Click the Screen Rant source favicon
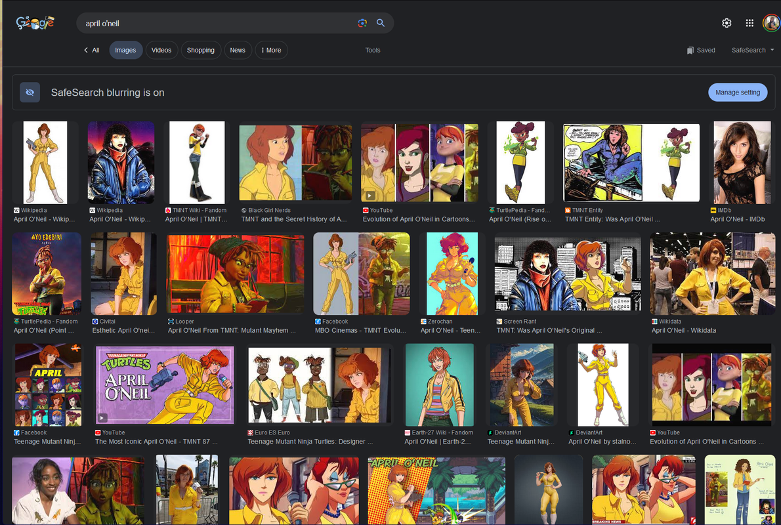This screenshot has width=781, height=525. (x=499, y=322)
